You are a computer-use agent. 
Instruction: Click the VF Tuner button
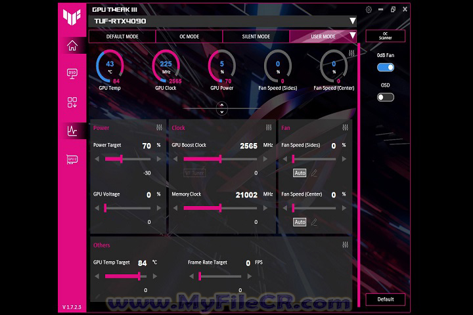coord(194,173)
